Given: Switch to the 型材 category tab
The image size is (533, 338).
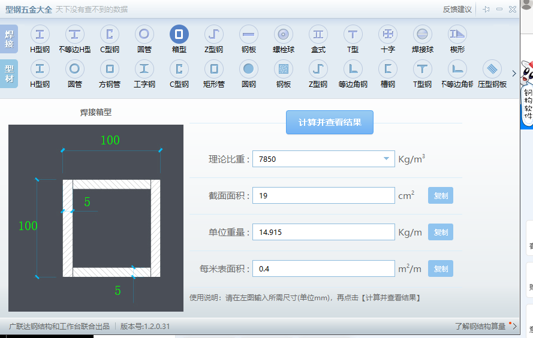Looking at the screenshot, I should coord(9,74).
